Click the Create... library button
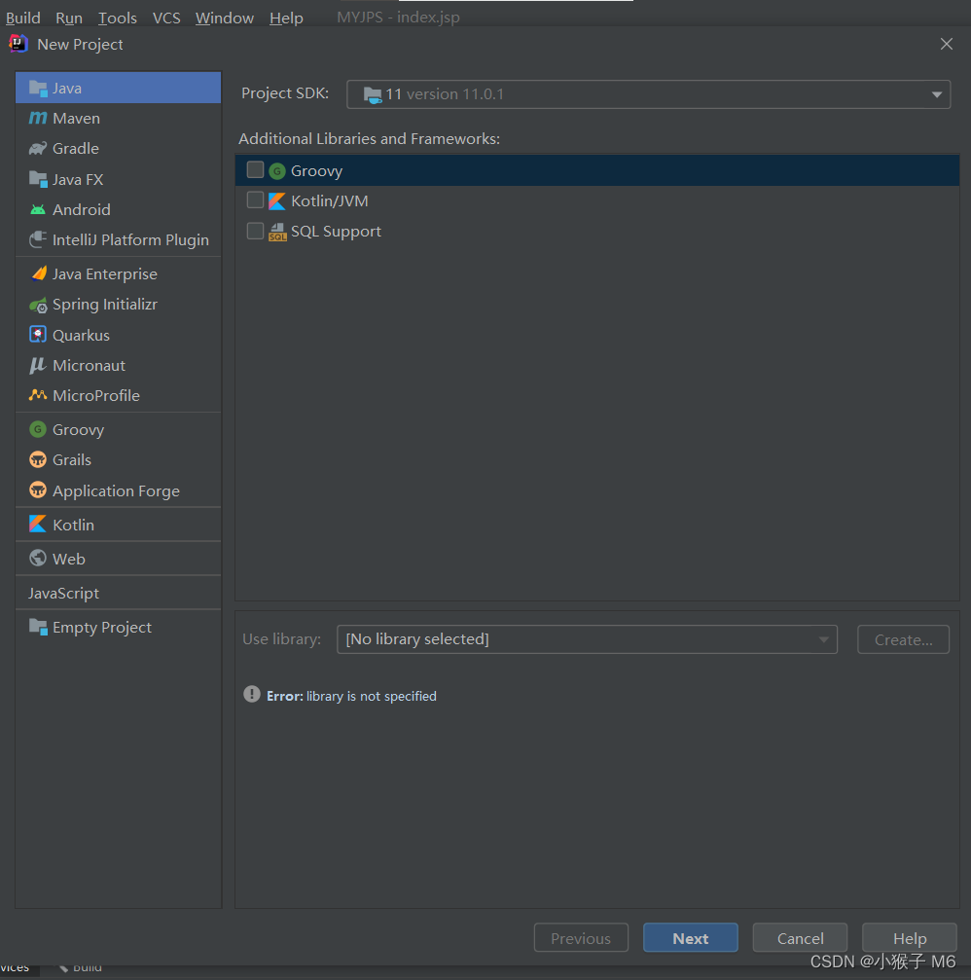This screenshot has width=971, height=980. [x=904, y=639]
